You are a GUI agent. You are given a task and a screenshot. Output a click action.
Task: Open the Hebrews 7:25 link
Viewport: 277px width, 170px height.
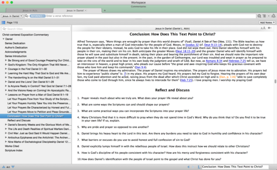click(237, 61)
